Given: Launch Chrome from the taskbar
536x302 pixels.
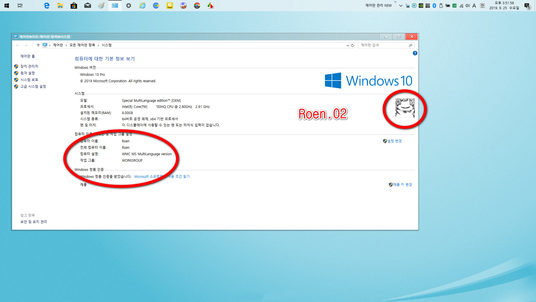Looking at the screenshot, I should point(197,5).
